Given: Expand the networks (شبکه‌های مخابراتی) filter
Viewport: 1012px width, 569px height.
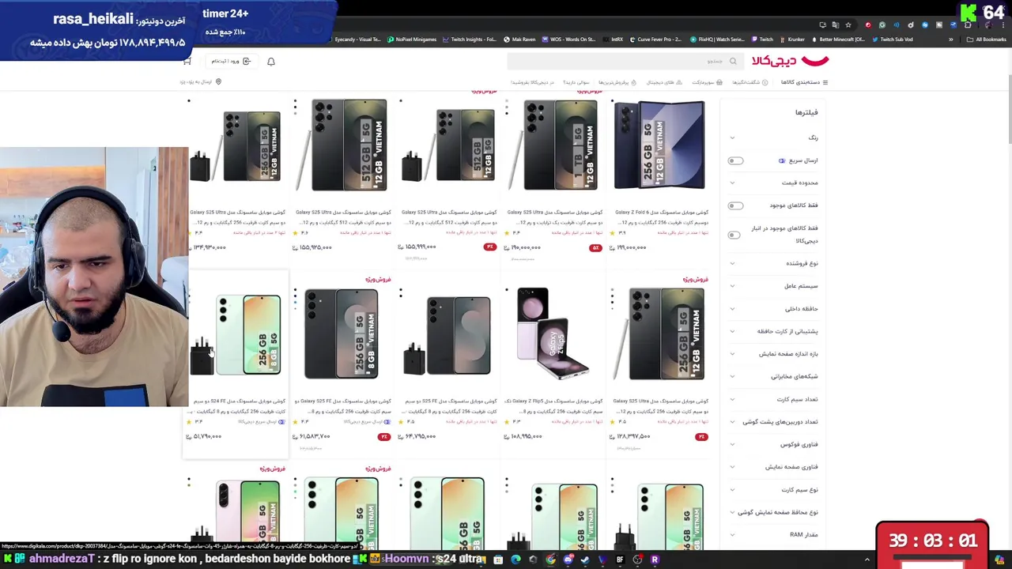Looking at the screenshot, I should 775,376.
